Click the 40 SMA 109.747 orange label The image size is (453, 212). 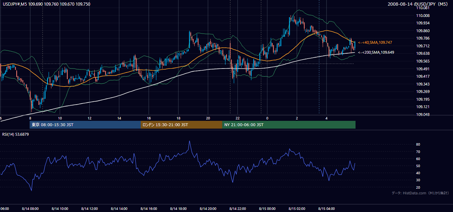pos(375,42)
